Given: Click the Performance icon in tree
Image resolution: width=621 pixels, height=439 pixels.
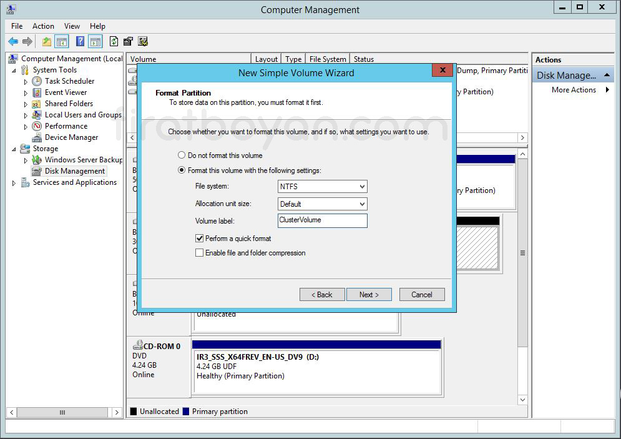Looking at the screenshot, I should pos(37,126).
